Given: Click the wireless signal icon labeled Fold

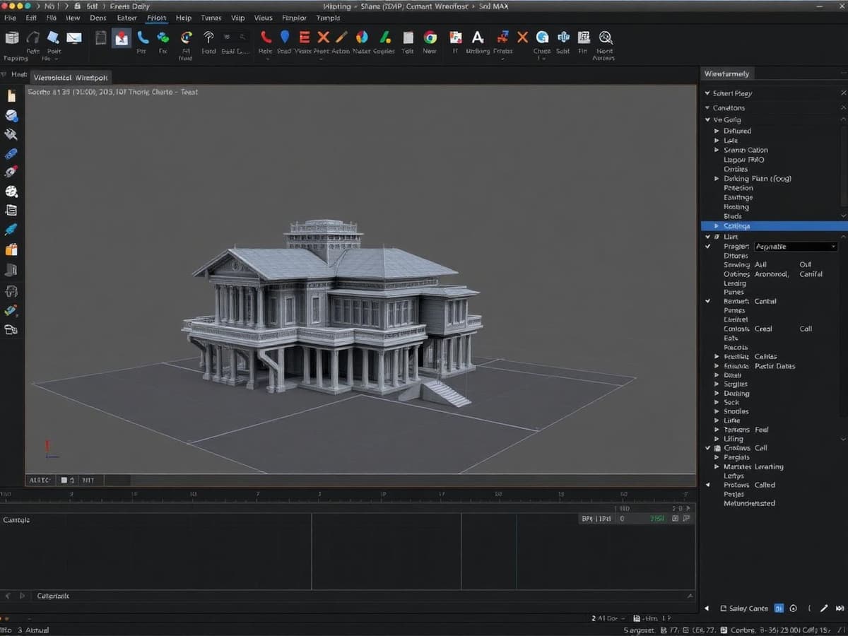Looking at the screenshot, I should [208, 37].
